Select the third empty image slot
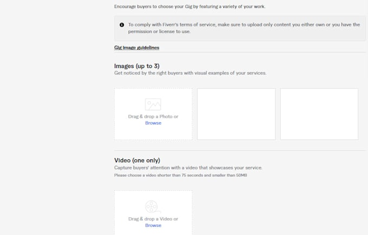368x235 pixels. click(319, 114)
